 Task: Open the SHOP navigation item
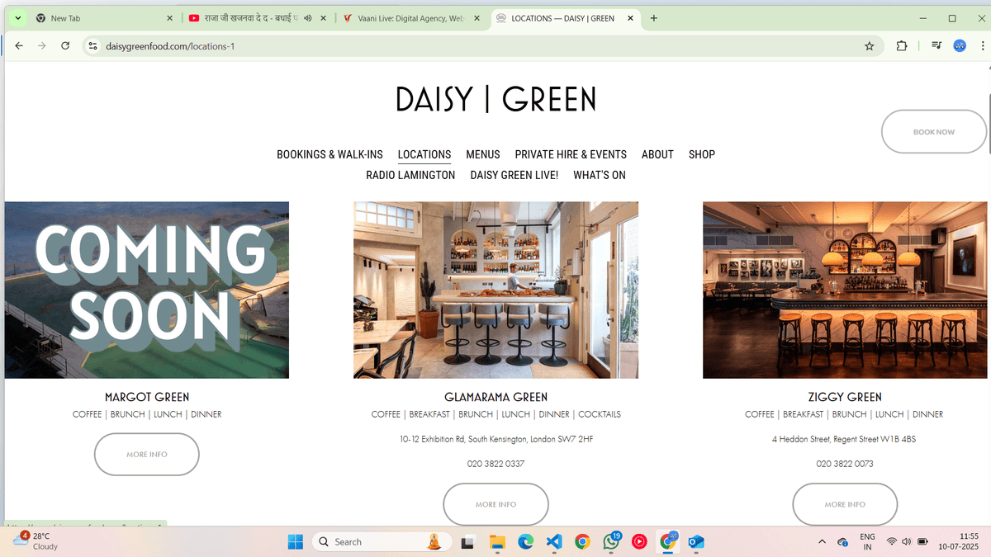click(x=702, y=154)
